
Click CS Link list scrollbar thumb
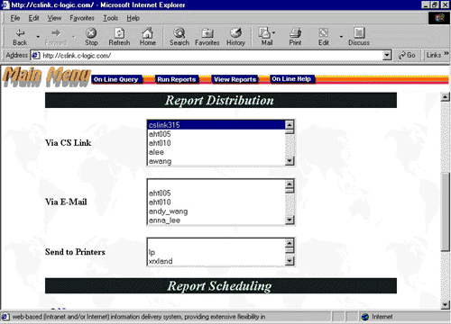point(290,131)
